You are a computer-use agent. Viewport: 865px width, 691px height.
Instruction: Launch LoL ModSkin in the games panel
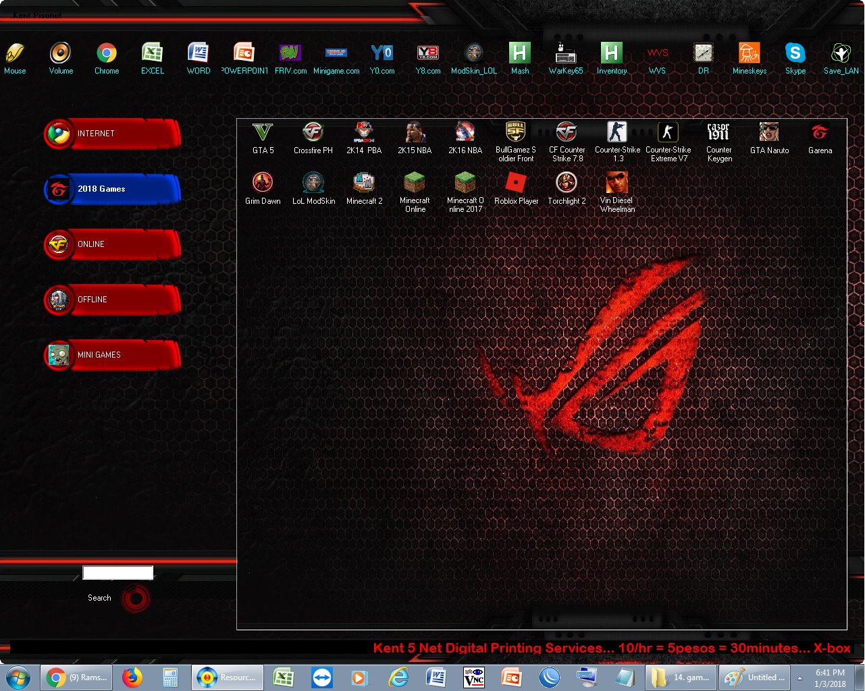[x=313, y=189]
